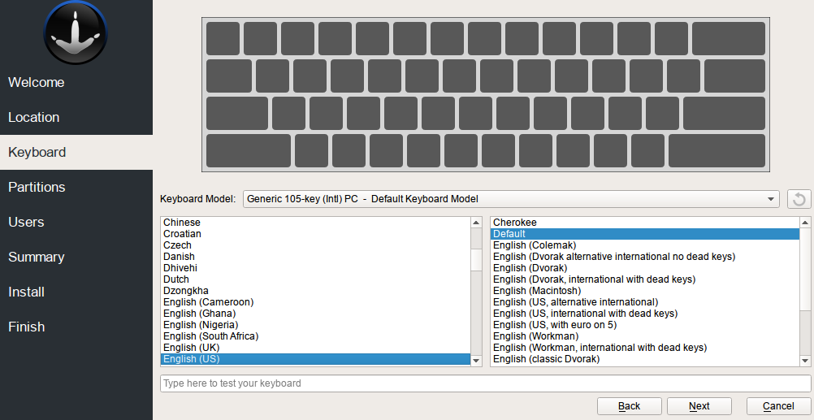Select English (Nigeria) layout

pos(315,325)
